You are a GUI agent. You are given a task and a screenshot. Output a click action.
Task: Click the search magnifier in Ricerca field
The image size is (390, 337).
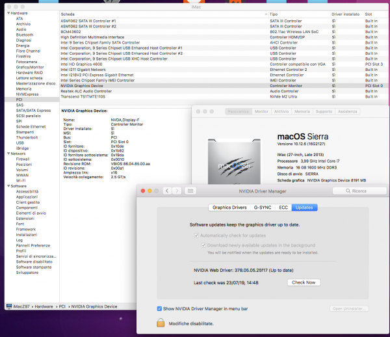[348, 191]
